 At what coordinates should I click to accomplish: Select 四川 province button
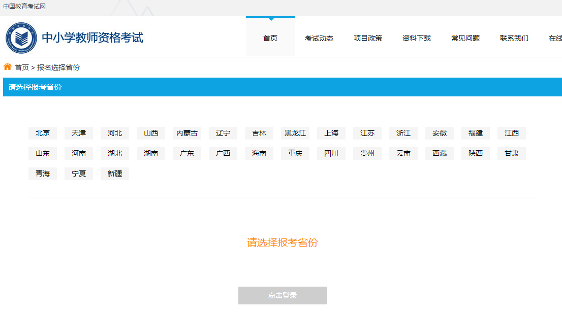331,154
